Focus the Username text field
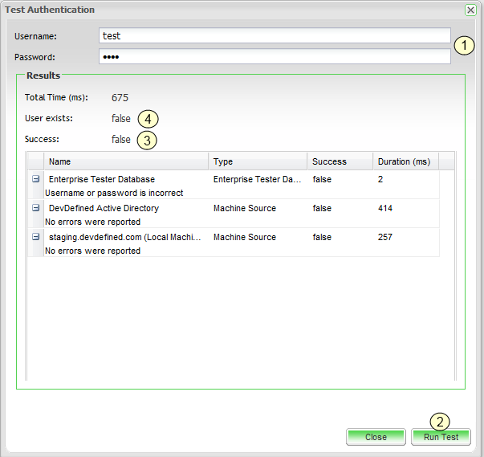Viewport: 484px width, 457px height. click(275, 36)
